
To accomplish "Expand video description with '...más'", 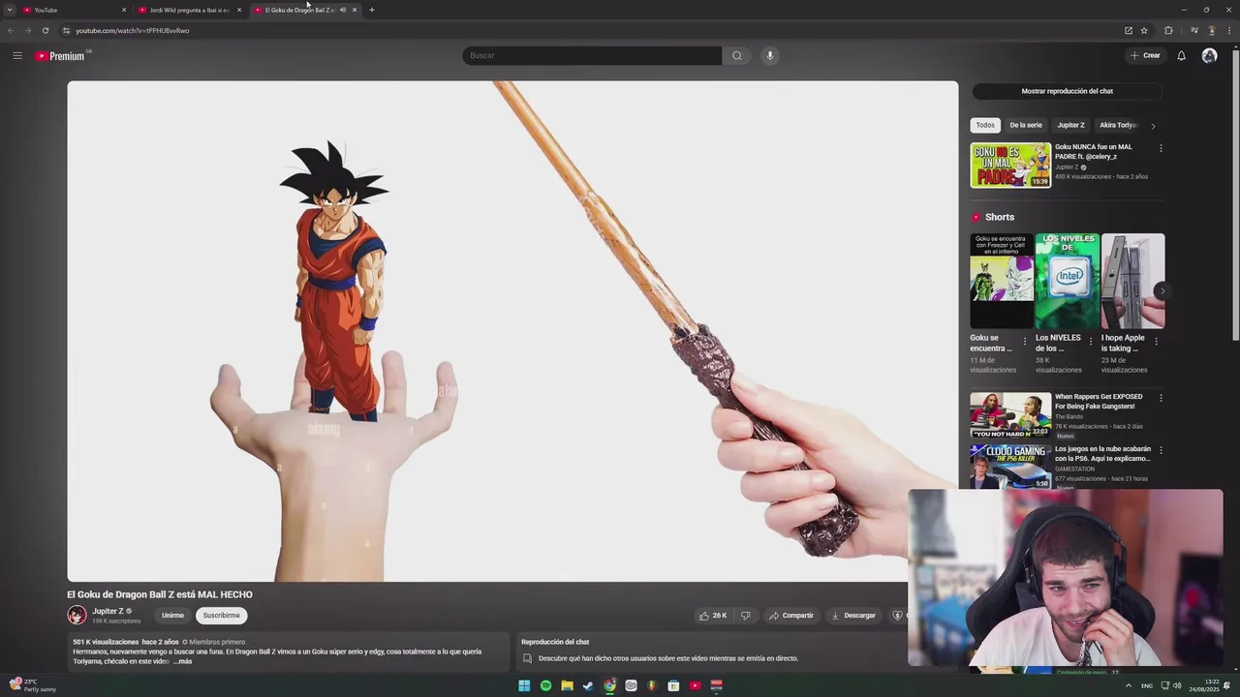I will point(183,661).
